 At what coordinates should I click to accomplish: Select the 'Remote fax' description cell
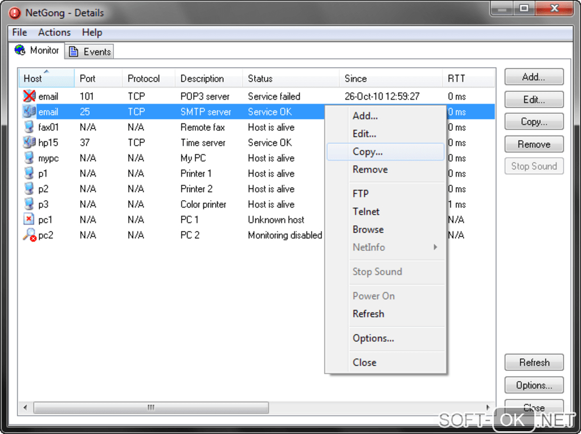click(203, 127)
